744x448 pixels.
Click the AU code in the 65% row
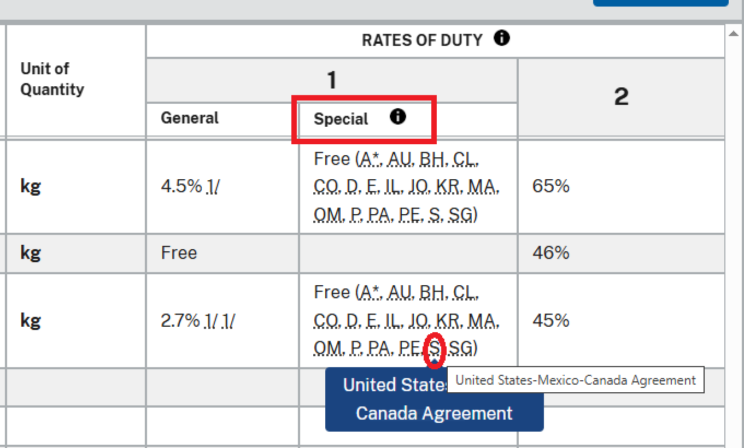pyautogui.click(x=399, y=160)
